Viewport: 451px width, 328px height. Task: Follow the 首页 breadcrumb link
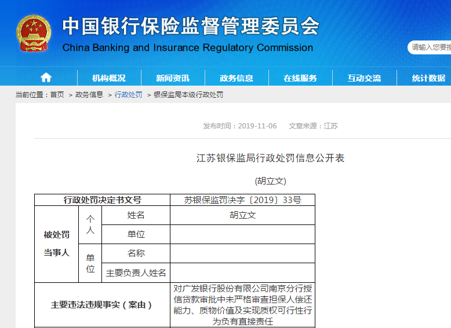(x=57, y=95)
